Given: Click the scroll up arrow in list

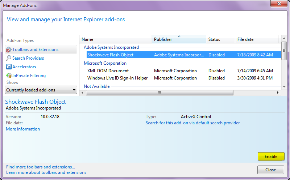Looking at the screenshot, I should 284,38.
